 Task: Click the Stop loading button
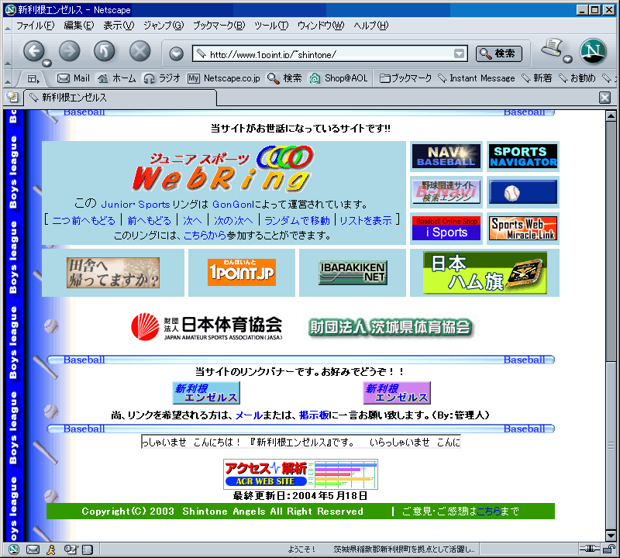point(140,51)
